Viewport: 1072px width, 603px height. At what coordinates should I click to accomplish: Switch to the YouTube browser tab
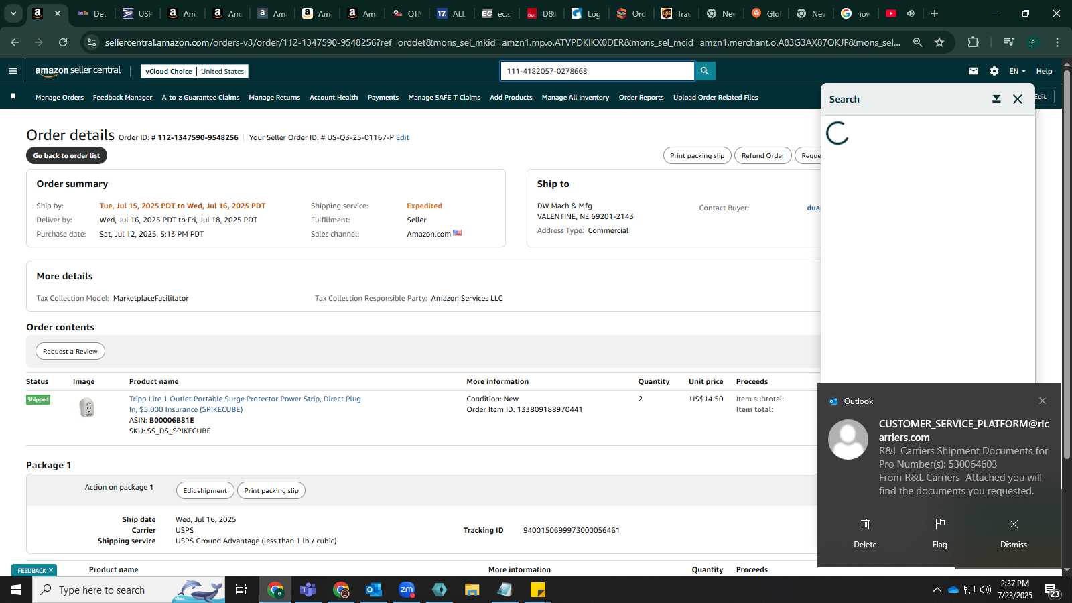point(891,13)
